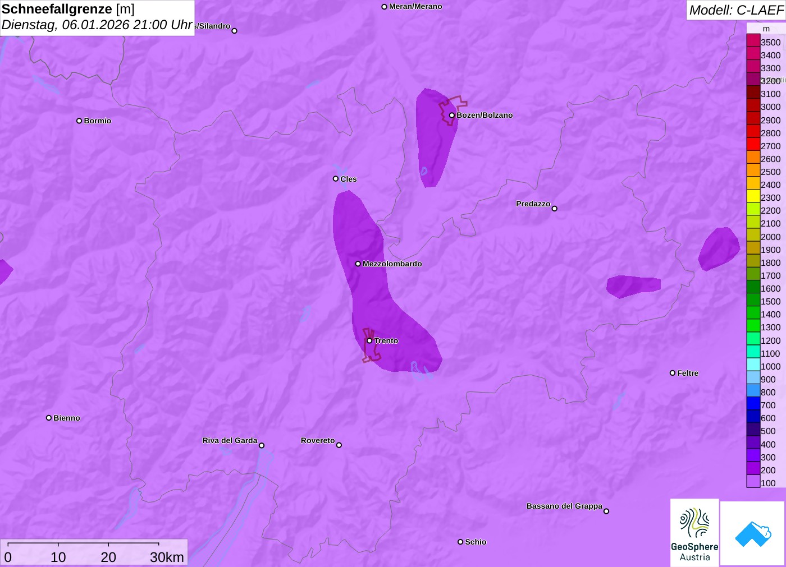
Task: Click the red 2700 m legend swatch
Action: pos(753,144)
